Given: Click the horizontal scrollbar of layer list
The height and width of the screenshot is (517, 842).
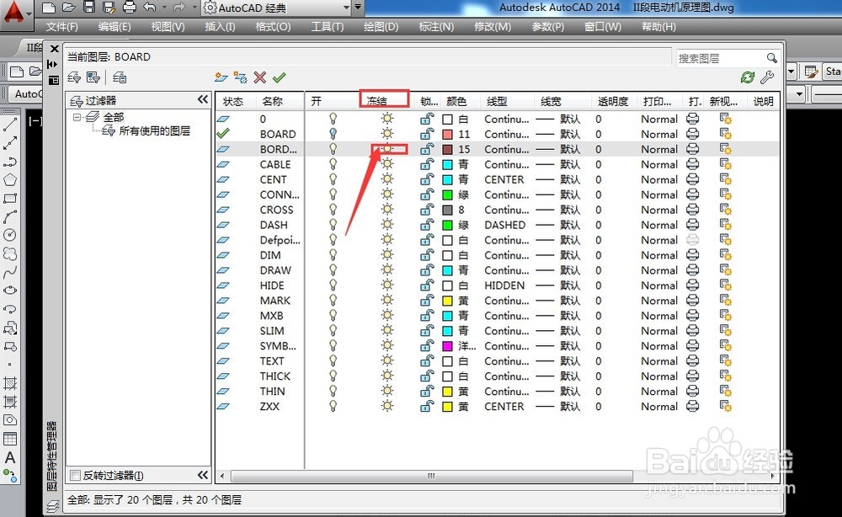Looking at the screenshot, I should pos(431,476).
